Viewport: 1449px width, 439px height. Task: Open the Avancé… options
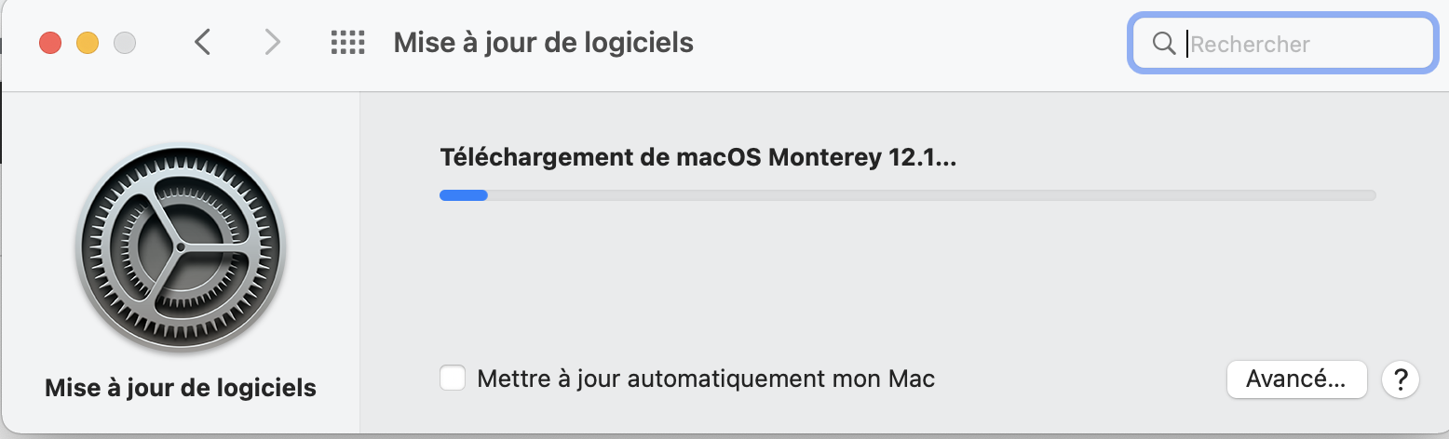tap(1295, 379)
